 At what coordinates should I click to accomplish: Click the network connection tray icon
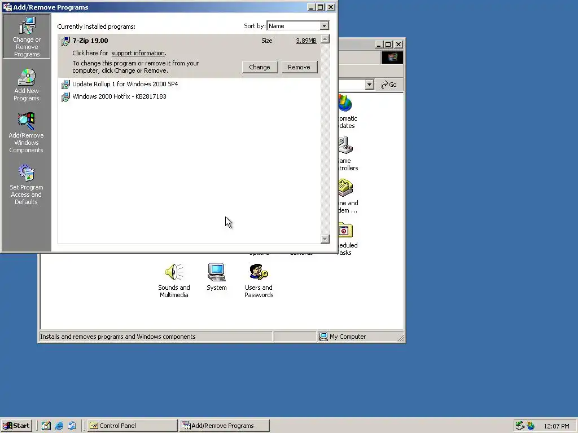pyautogui.click(x=520, y=426)
